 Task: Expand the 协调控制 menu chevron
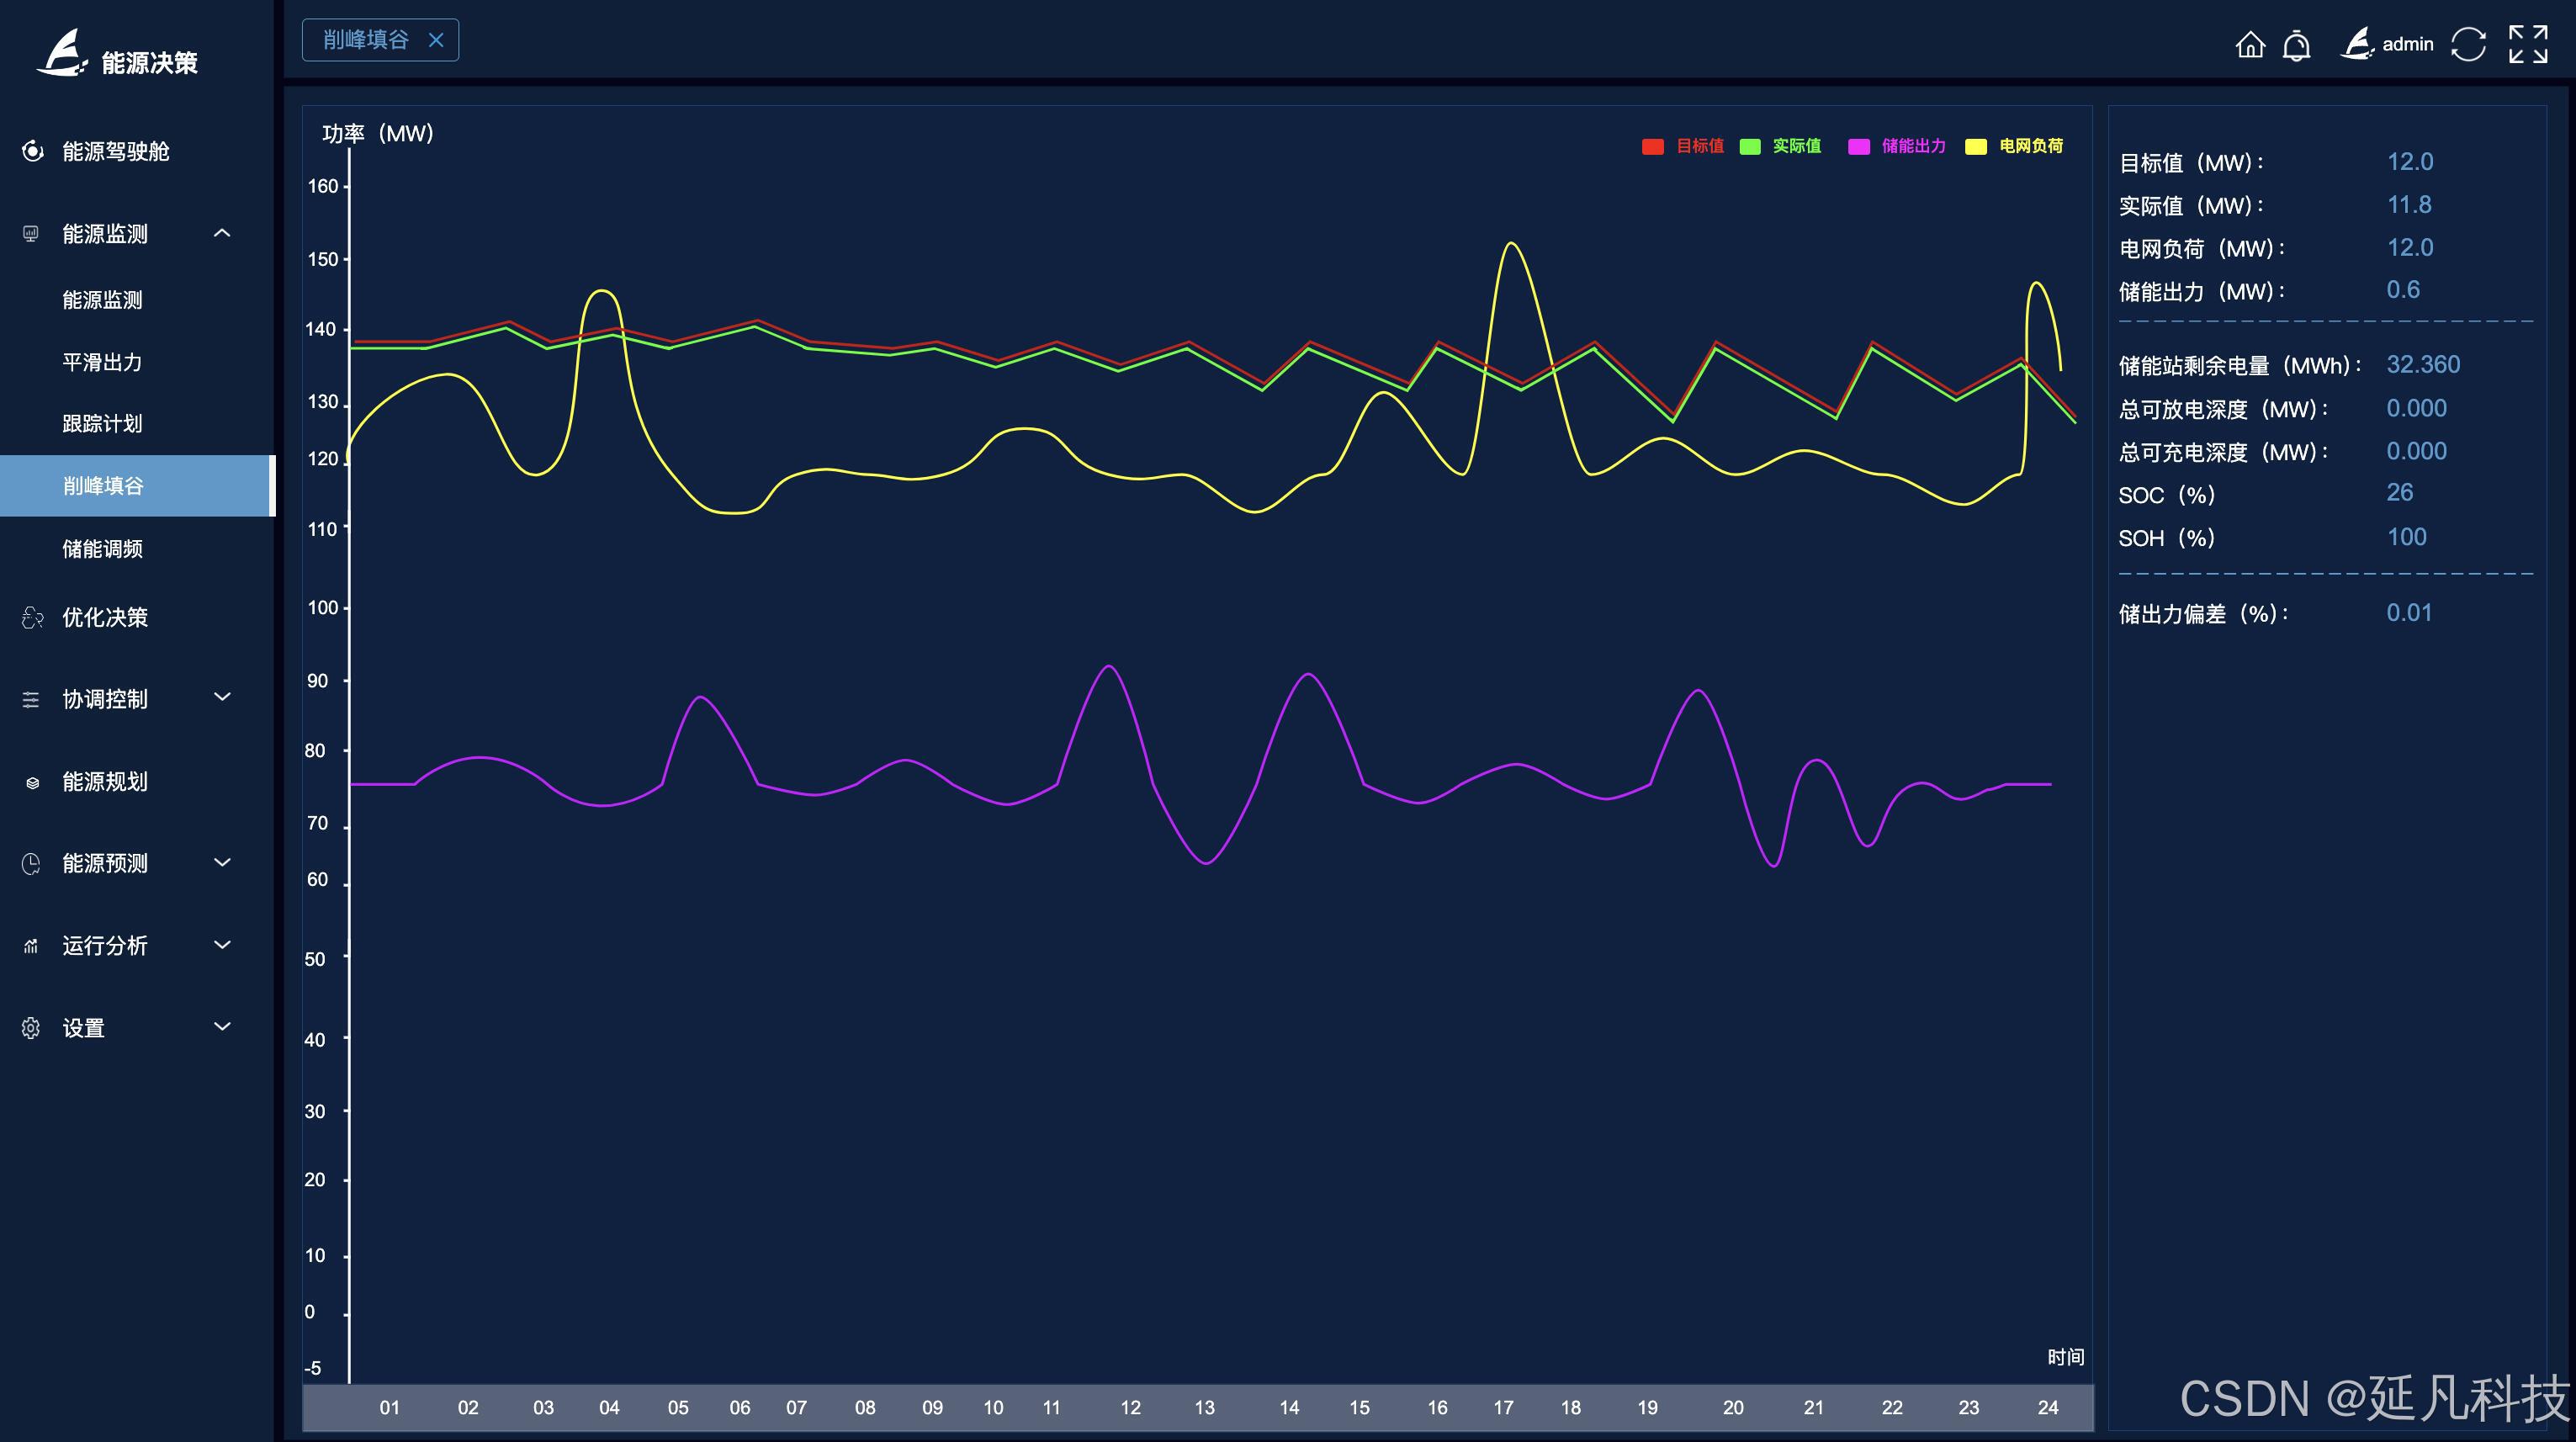click(x=222, y=697)
